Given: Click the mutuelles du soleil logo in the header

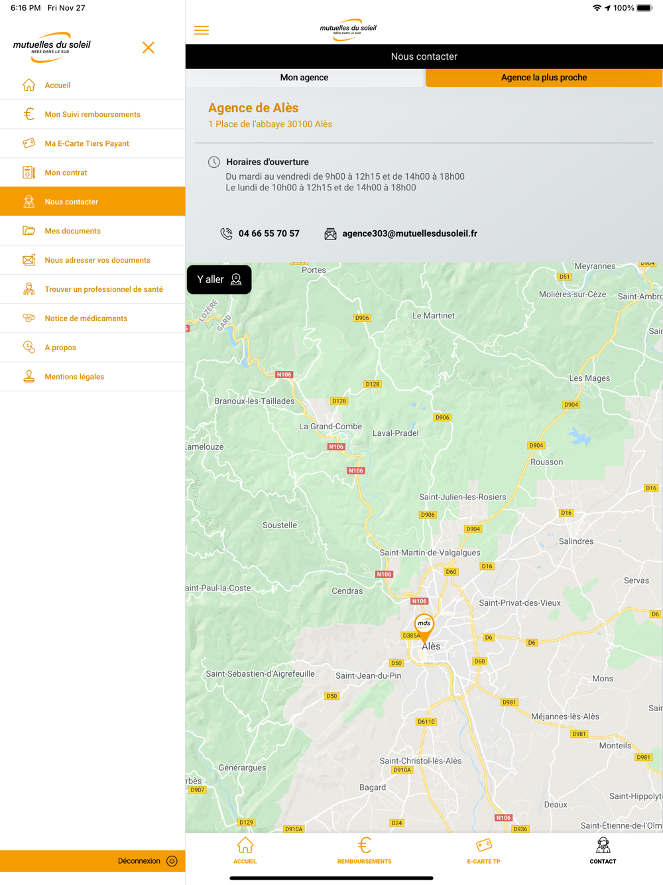Looking at the screenshot, I should coord(348,29).
